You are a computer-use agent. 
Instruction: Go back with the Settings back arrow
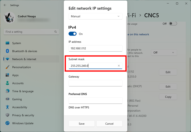(x=5, y=5)
